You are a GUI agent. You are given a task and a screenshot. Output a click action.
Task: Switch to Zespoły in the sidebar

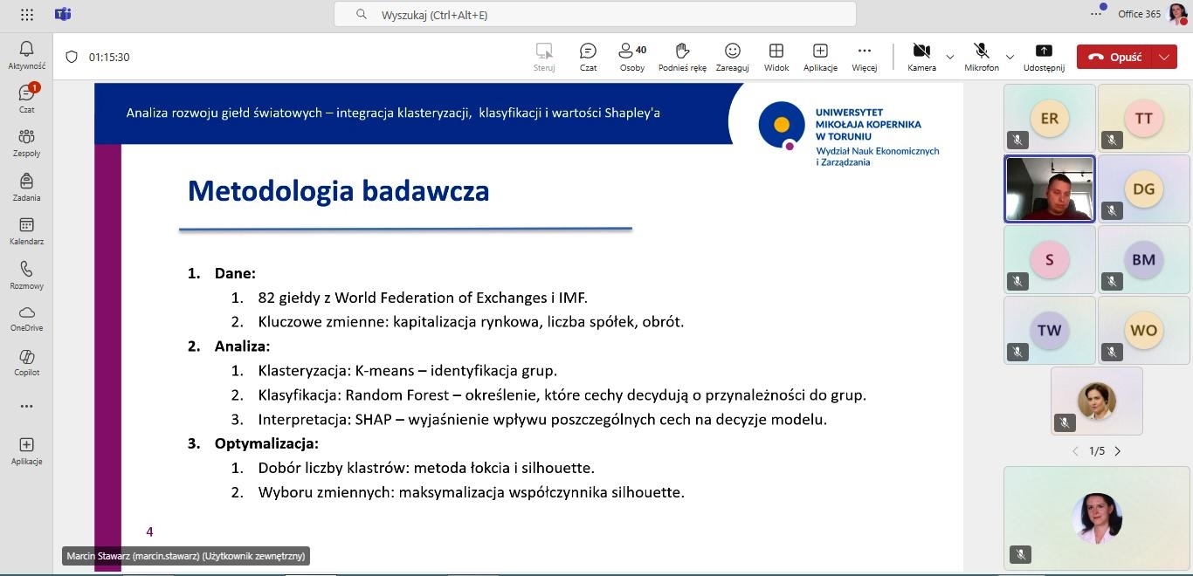tap(26, 142)
